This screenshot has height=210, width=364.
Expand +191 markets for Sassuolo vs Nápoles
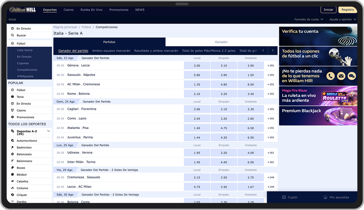click(x=271, y=75)
